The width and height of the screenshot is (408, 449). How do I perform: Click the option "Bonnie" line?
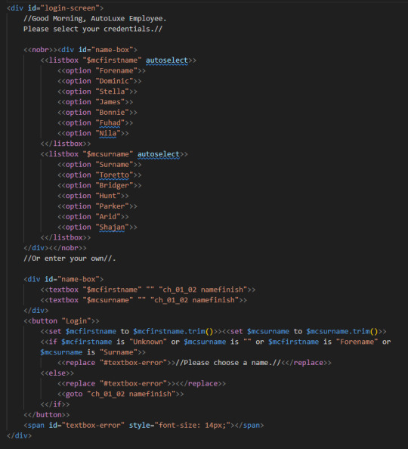click(97, 112)
